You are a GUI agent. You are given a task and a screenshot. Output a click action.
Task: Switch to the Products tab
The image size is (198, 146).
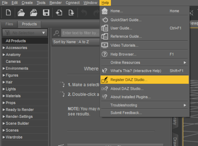click(29, 24)
